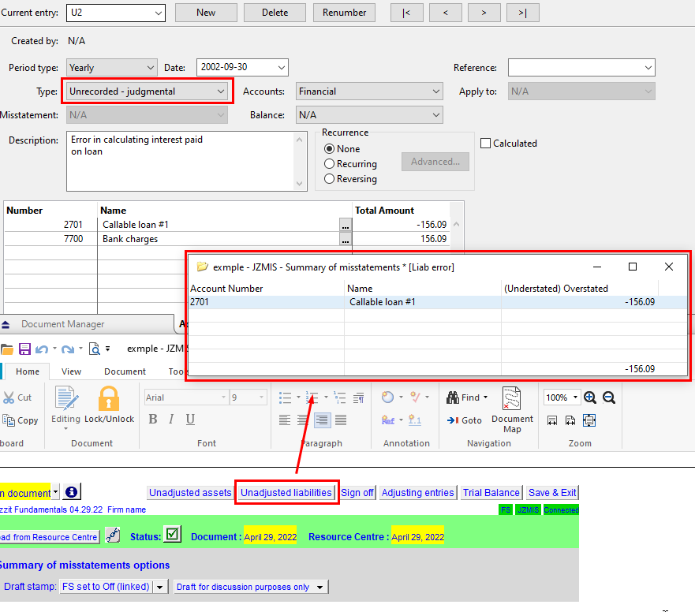
Task: Click the Goto arrow icon
Action: click(x=453, y=420)
